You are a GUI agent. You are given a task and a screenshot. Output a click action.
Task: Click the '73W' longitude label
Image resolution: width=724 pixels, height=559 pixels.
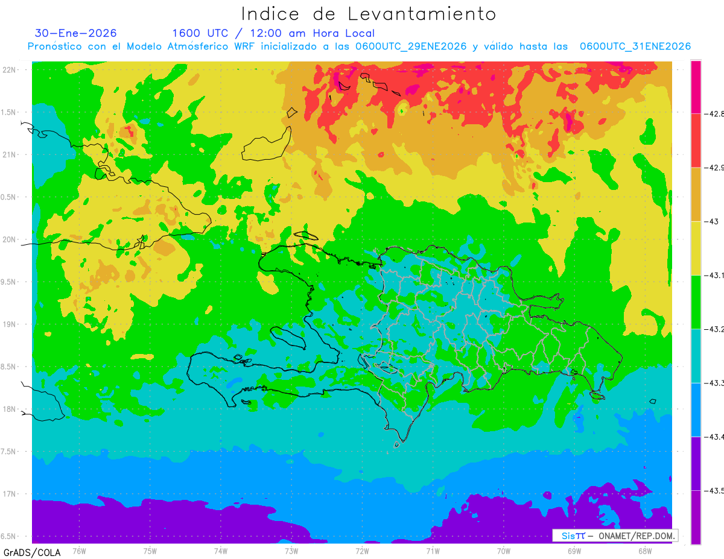tap(291, 551)
